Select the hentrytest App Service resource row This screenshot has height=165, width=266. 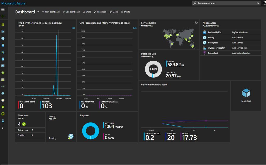pyautogui.click(x=231, y=43)
